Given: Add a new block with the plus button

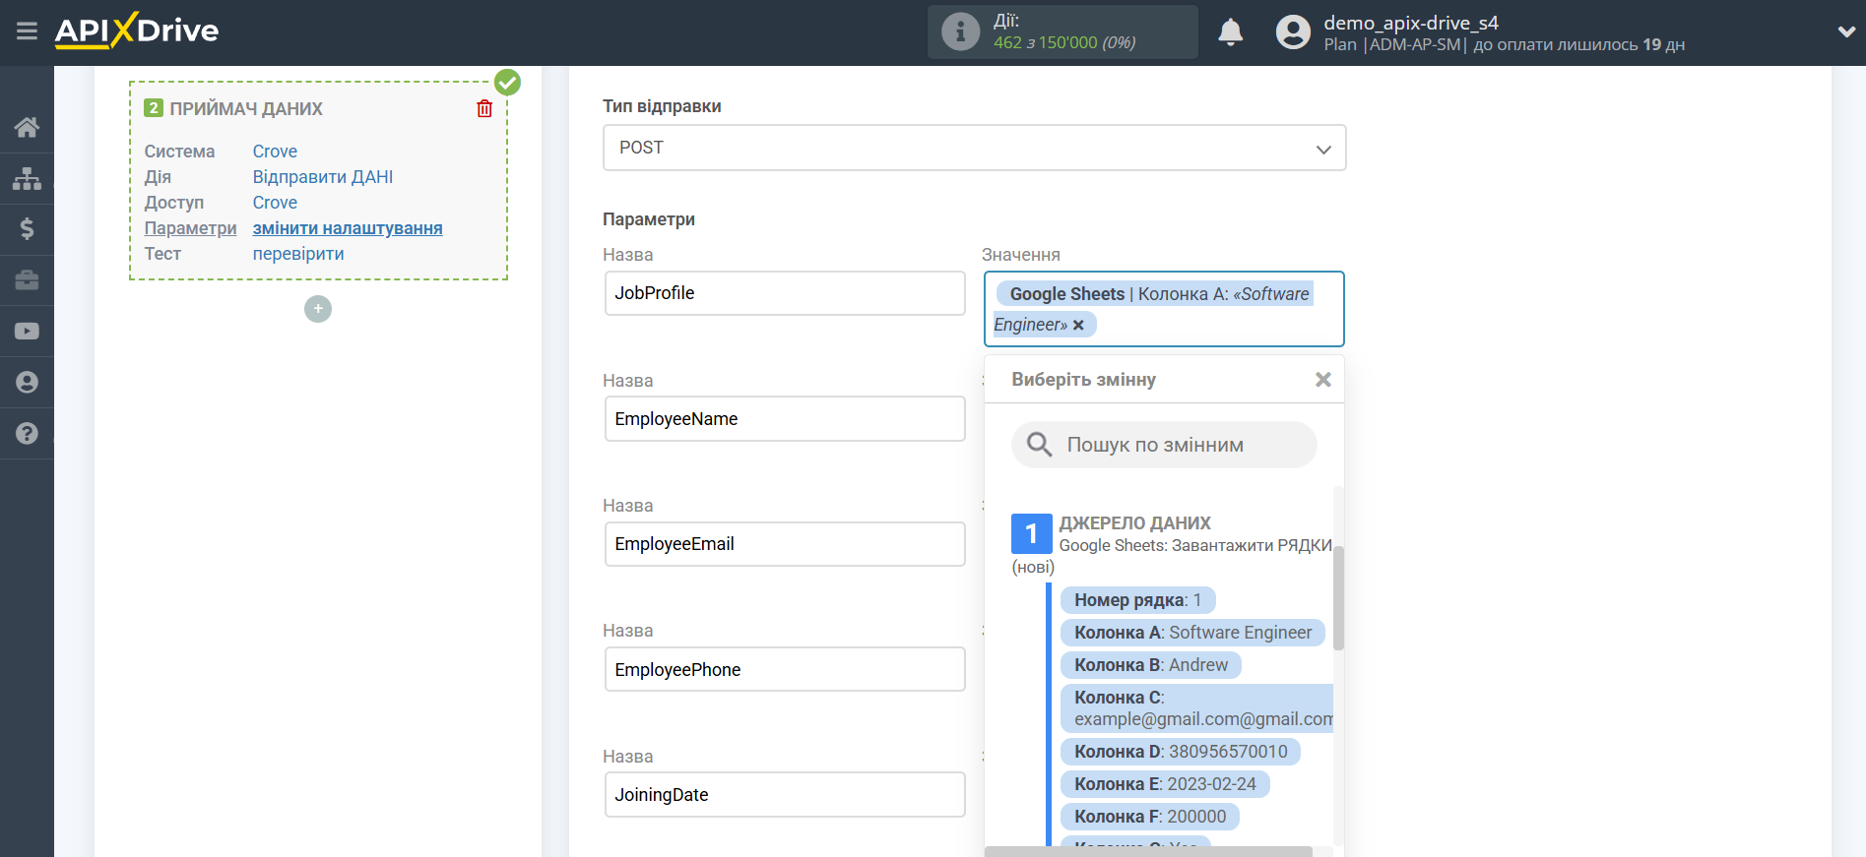Looking at the screenshot, I should click(318, 309).
